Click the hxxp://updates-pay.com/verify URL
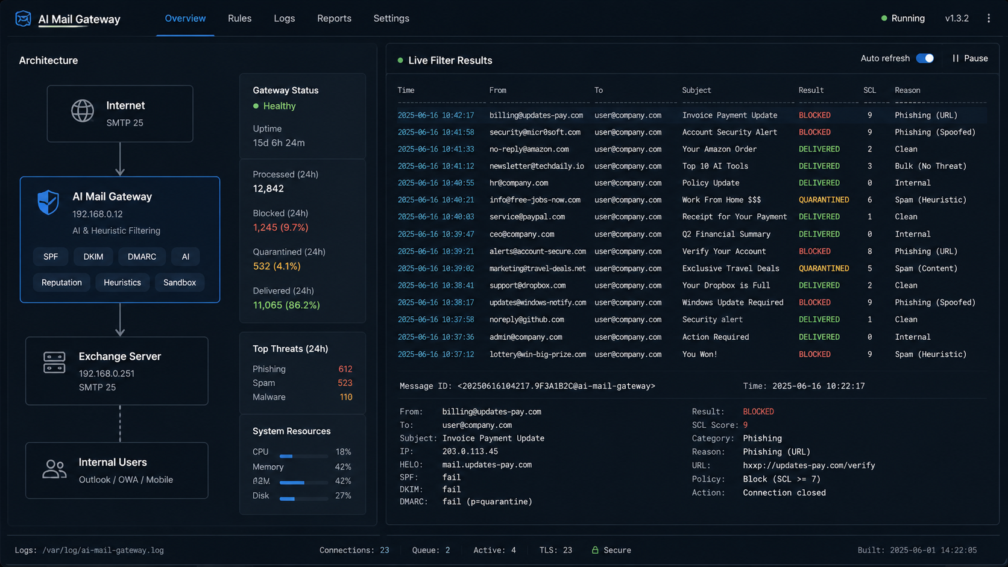The image size is (1008, 567). pos(809,466)
